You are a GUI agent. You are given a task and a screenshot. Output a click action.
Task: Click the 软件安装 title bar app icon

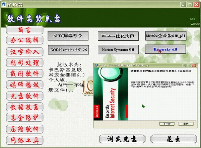coord(4,4)
